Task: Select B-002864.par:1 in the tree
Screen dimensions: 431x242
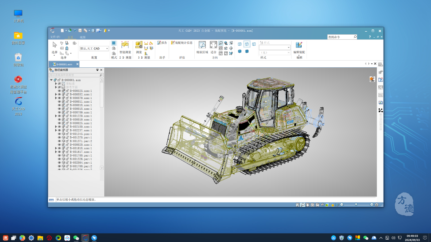Action: click(80, 163)
